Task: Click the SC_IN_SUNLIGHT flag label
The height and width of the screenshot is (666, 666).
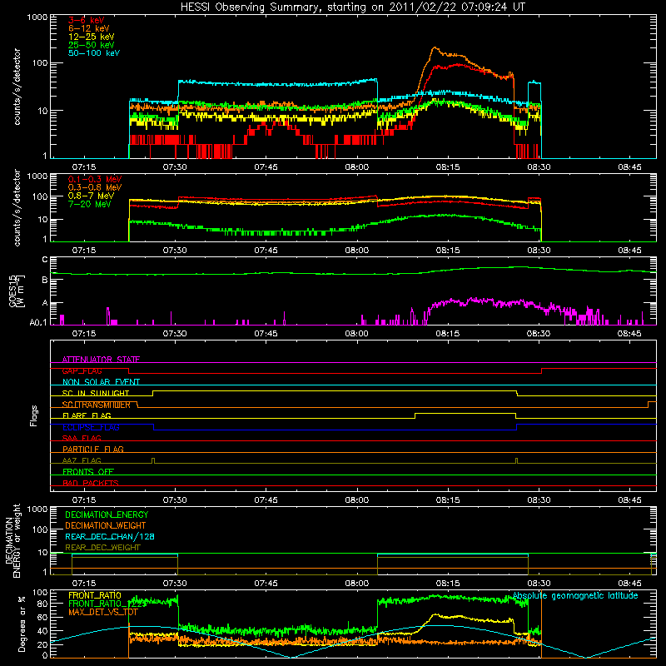Action: 96,393
